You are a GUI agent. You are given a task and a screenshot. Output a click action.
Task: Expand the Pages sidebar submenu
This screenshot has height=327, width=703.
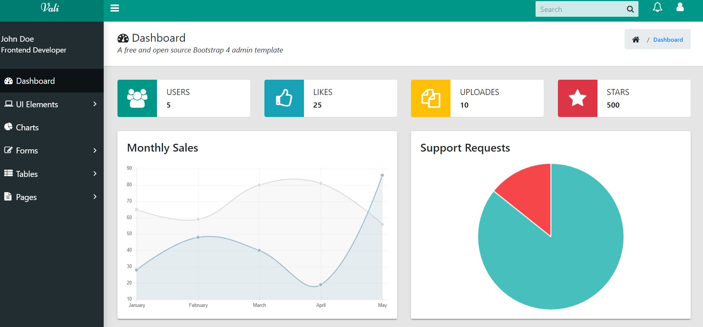tap(51, 197)
